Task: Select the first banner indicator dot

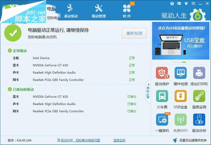Action: [175, 62]
